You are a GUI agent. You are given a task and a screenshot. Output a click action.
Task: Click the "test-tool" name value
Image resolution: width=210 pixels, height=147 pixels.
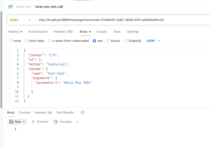(x=56, y=73)
